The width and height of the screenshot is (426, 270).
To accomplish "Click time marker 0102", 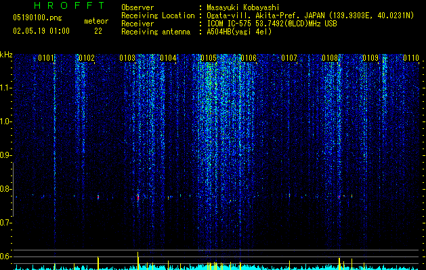I will point(87,58).
